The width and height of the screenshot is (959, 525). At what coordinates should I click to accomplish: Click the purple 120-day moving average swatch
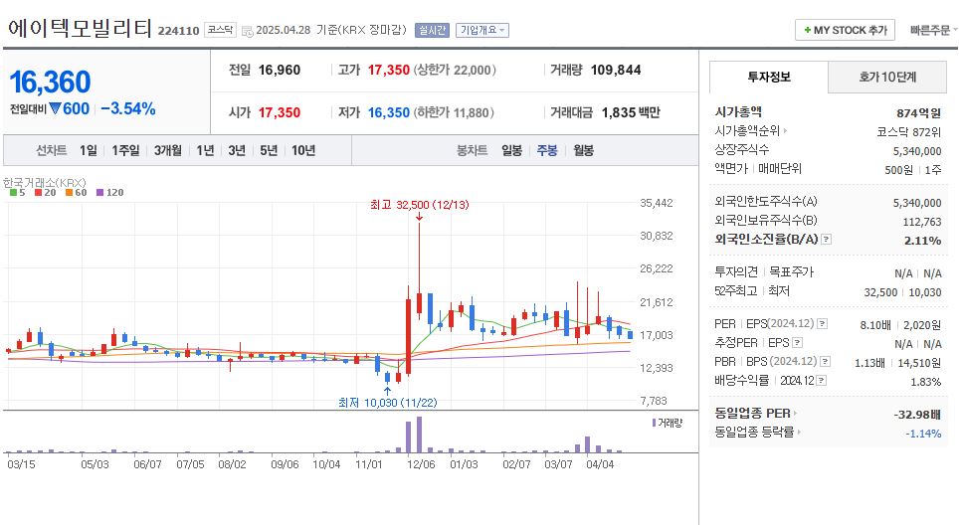[99, 193]
